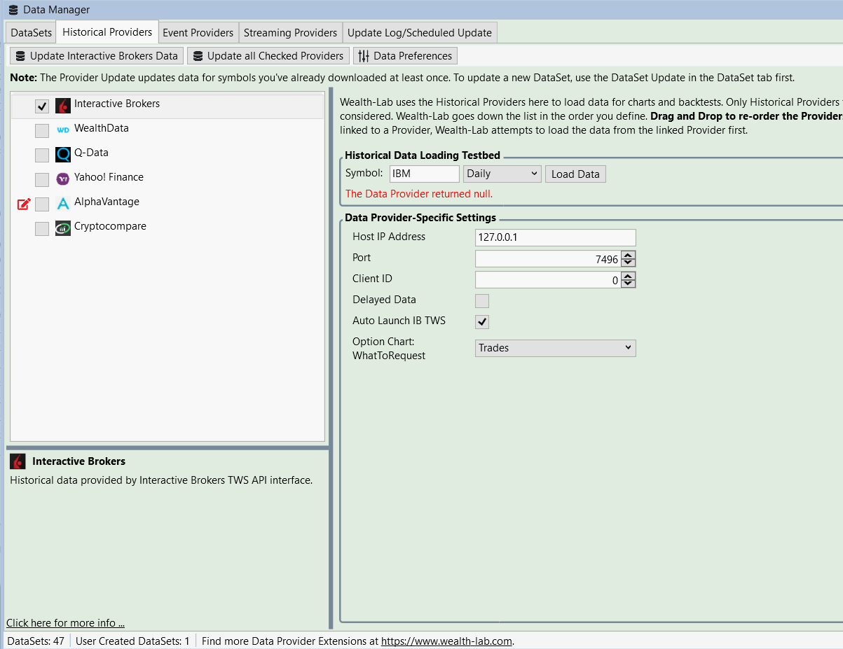The height and width of the screenshot is (649, 843).
Task: Open the wealth-lab.com link in status bar
Action: point(447,641)
